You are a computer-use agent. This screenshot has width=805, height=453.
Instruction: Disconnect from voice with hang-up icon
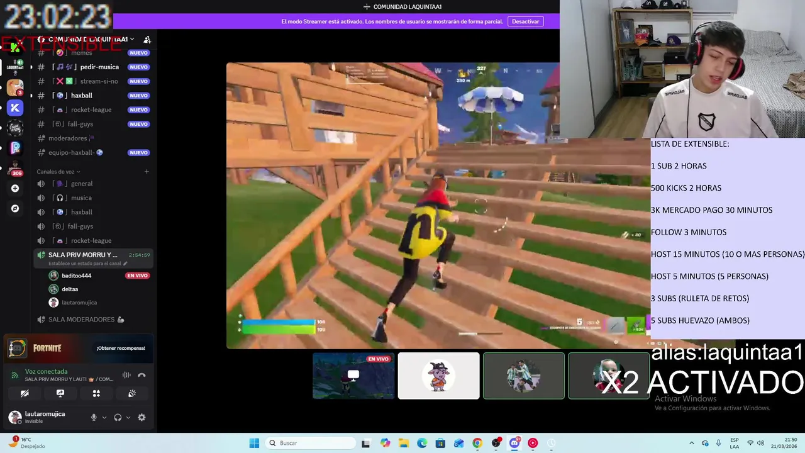tap(142, 375)
